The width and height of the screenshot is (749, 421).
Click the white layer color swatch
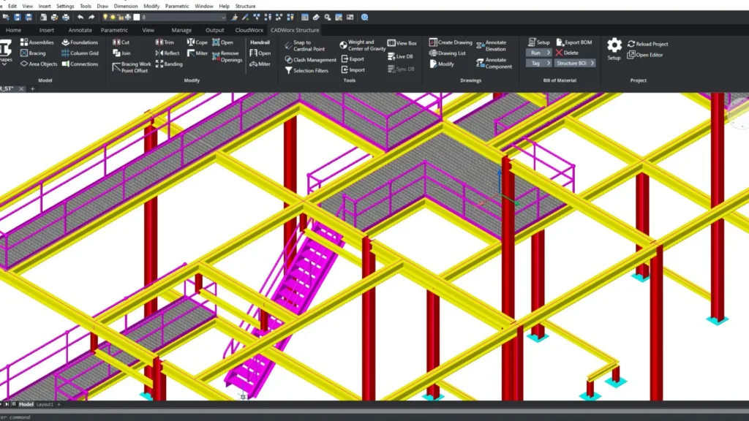point(137,17)
